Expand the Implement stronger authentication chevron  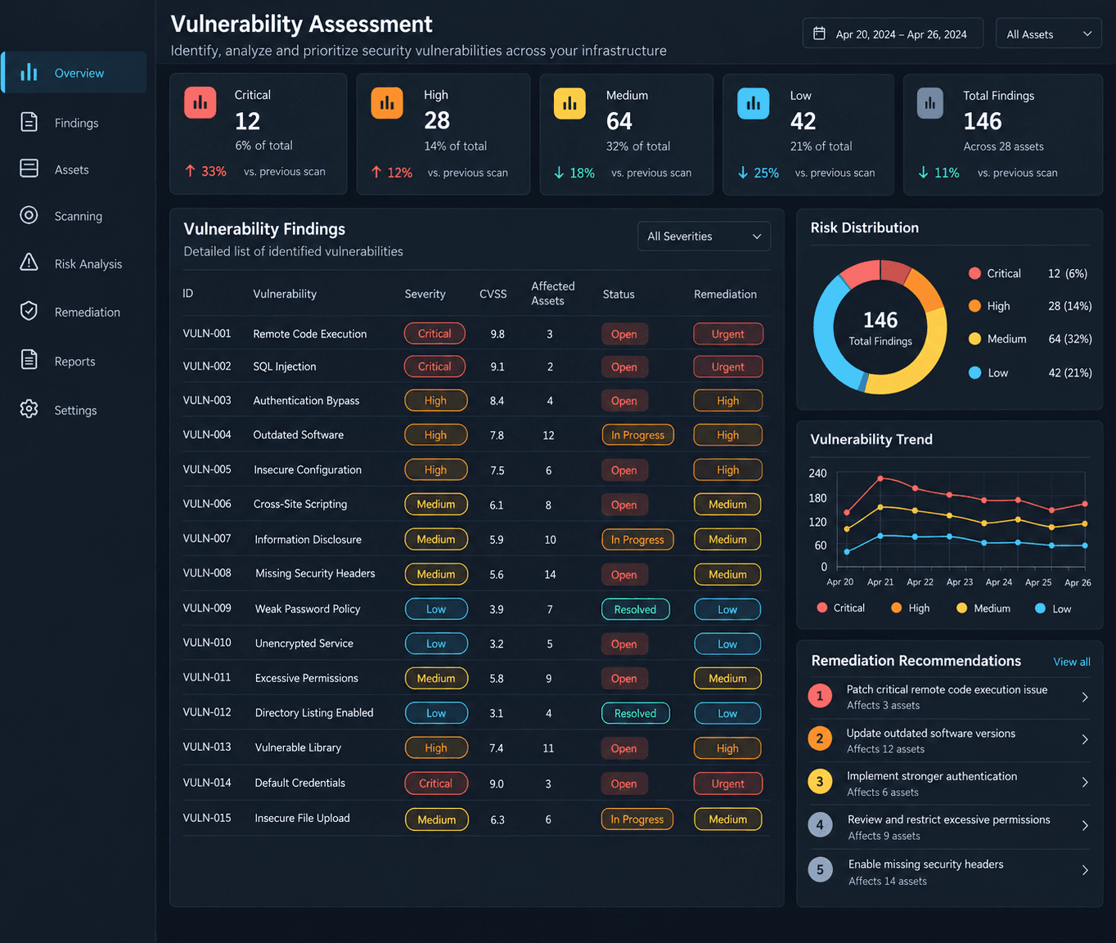pyautogui.click(x=1085, y=783)
